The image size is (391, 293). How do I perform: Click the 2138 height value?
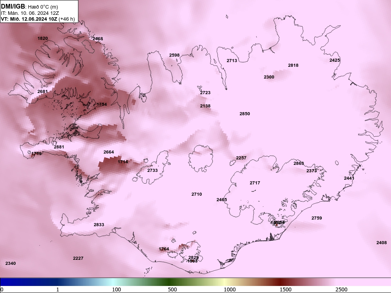pos(205,106)
